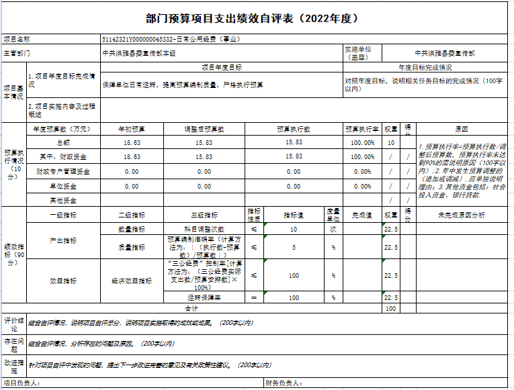
Task: Click the 单位资金 row label
Action: point(63,186)
